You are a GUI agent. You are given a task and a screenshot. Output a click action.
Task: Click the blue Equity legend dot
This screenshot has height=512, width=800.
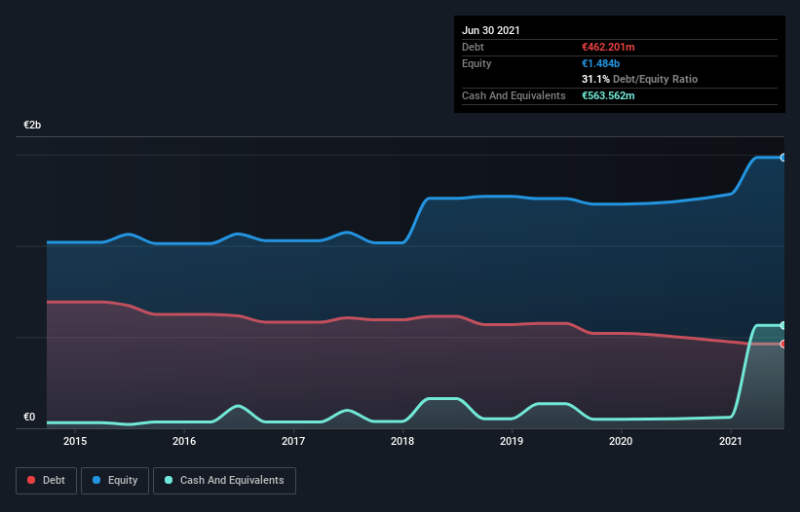pyautogui.click(x=95, y=480)
